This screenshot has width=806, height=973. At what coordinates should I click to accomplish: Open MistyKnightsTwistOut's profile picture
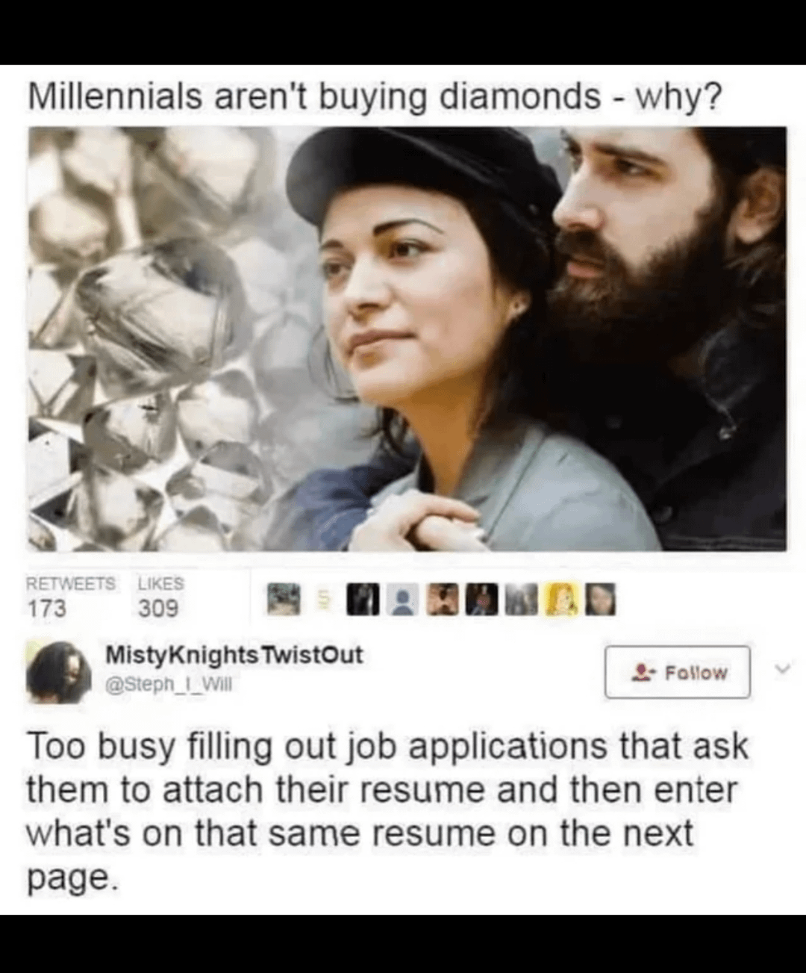point(59,674)
